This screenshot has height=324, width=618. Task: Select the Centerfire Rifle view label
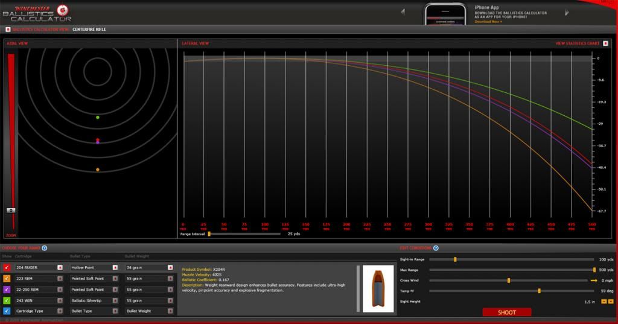click(89, 29)
